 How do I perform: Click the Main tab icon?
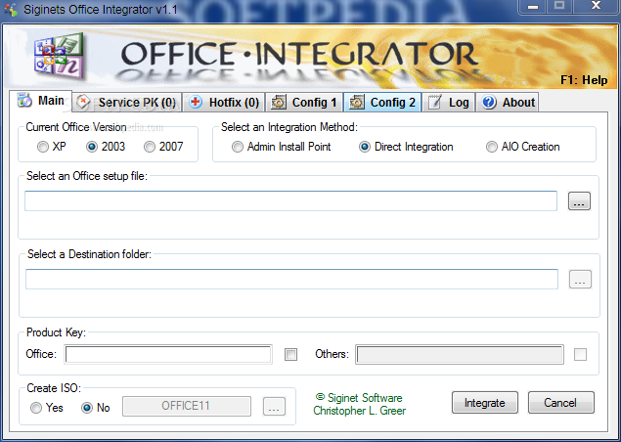[x=24, y=100]
